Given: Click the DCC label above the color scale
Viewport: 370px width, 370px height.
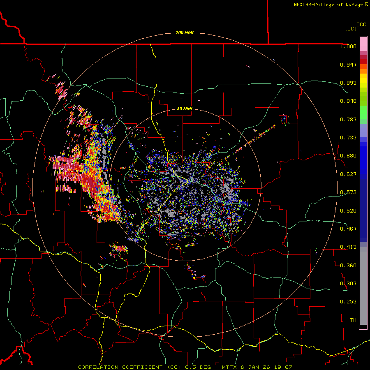Looking at the screenshot, I should pos(361,25).
